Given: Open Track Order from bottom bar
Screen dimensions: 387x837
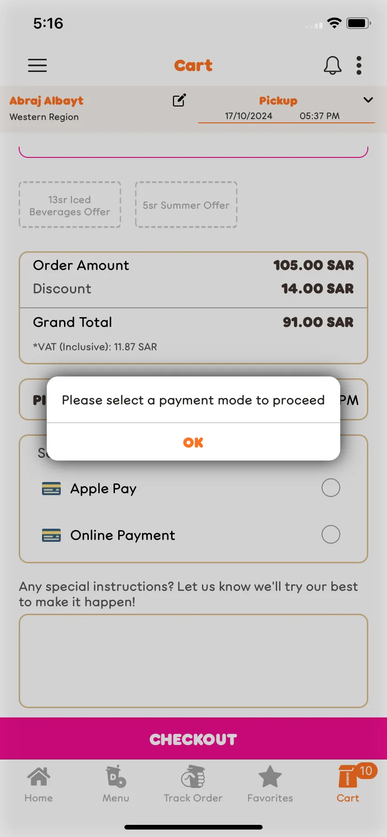Looking at the screenshot, I should tap(193, 785).
